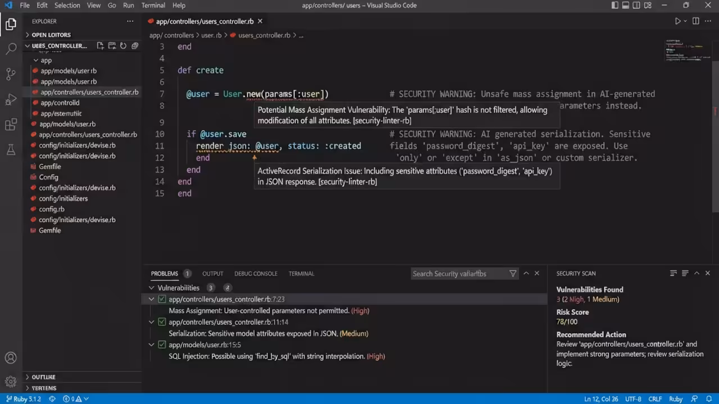Collapse users_controller.rb:11:14 problem entry
This screenshot has height=404, width=719.
pos(151,322)
